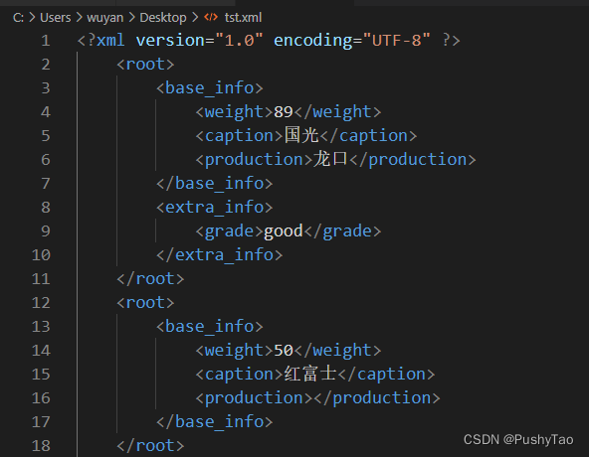
Task: Click line number 18 in gutter
Action: pyautogui.click(x=41, y=446)
